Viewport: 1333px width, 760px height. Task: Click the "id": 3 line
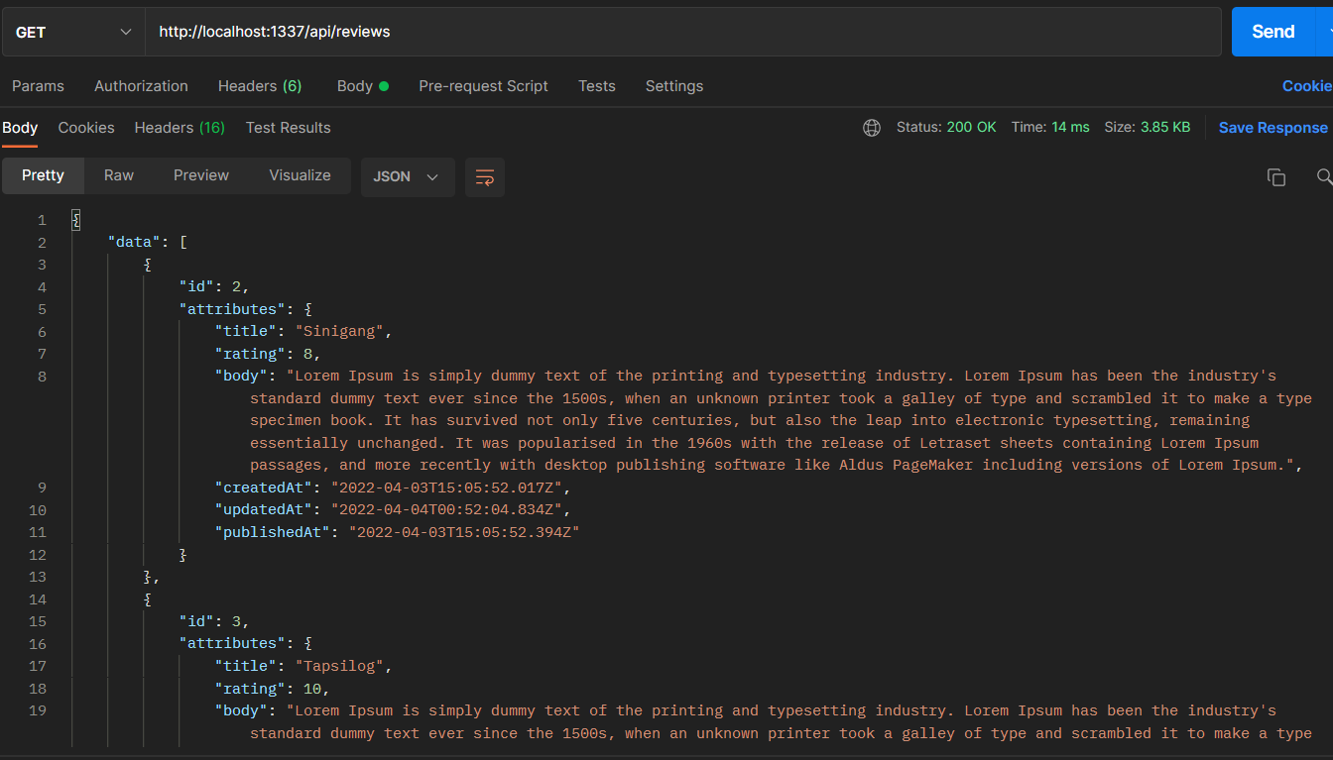pos(214,621)
